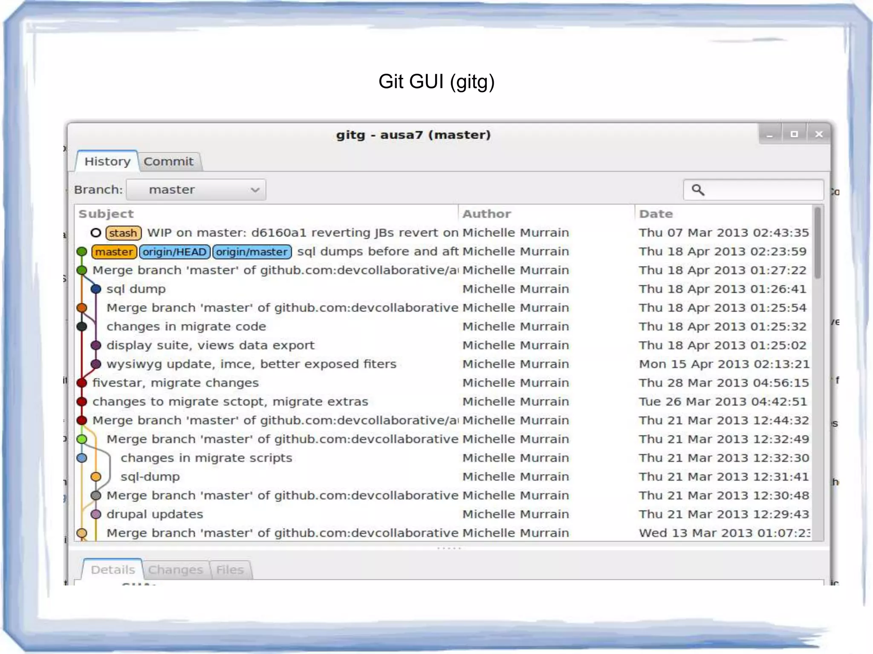Click the search field with magnifier
This screenshot has height=654, width=873.
[x=753, y=189]
